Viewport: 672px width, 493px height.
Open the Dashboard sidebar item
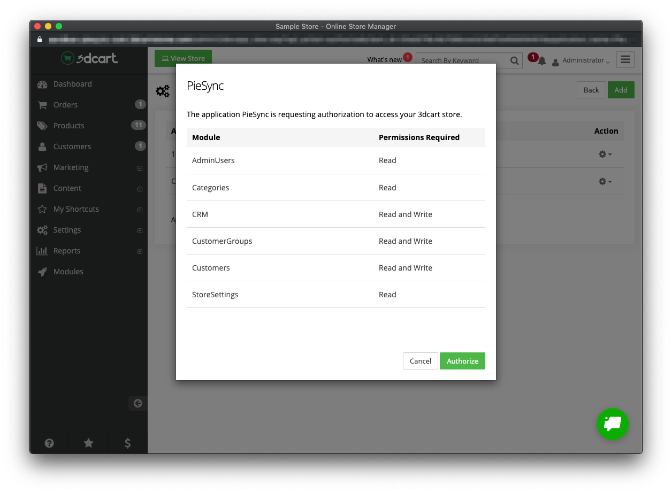click(72, 84)
